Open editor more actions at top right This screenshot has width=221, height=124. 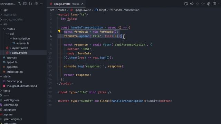[x=220, y=4]
